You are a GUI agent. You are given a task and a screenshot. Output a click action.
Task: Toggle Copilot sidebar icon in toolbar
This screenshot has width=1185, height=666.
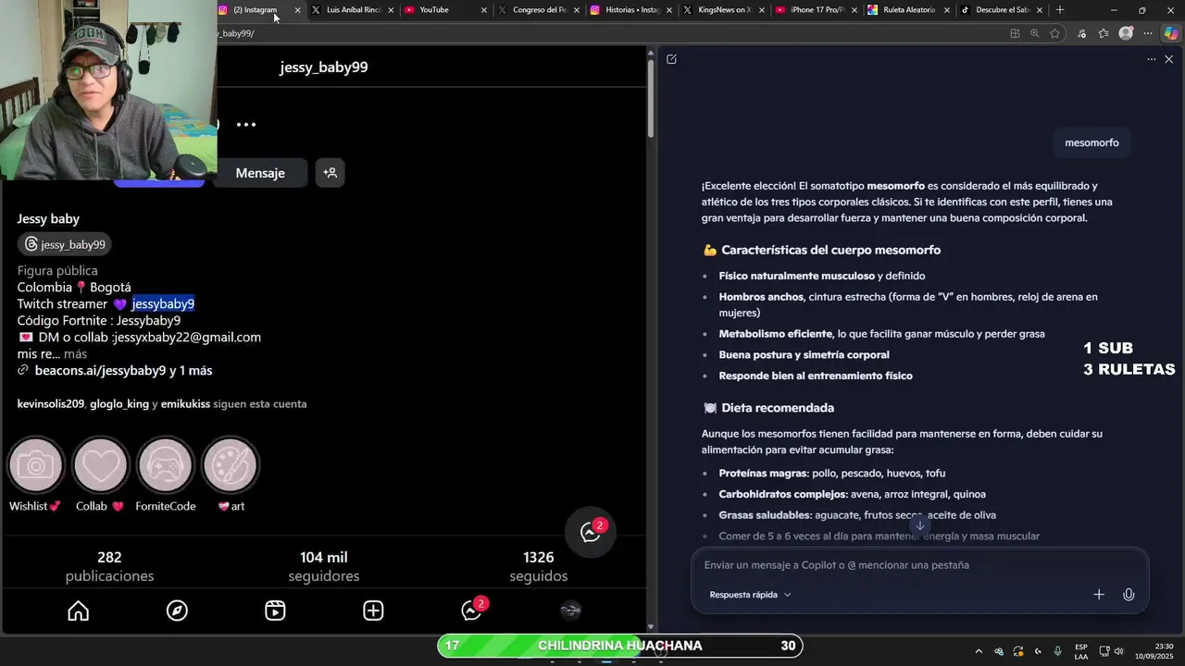point(1172,33)
